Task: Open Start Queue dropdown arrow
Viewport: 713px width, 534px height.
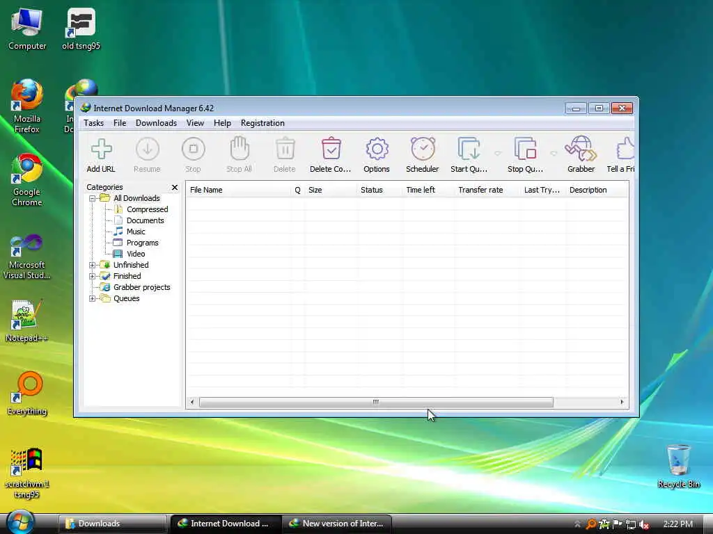Action: pos(497,154)
